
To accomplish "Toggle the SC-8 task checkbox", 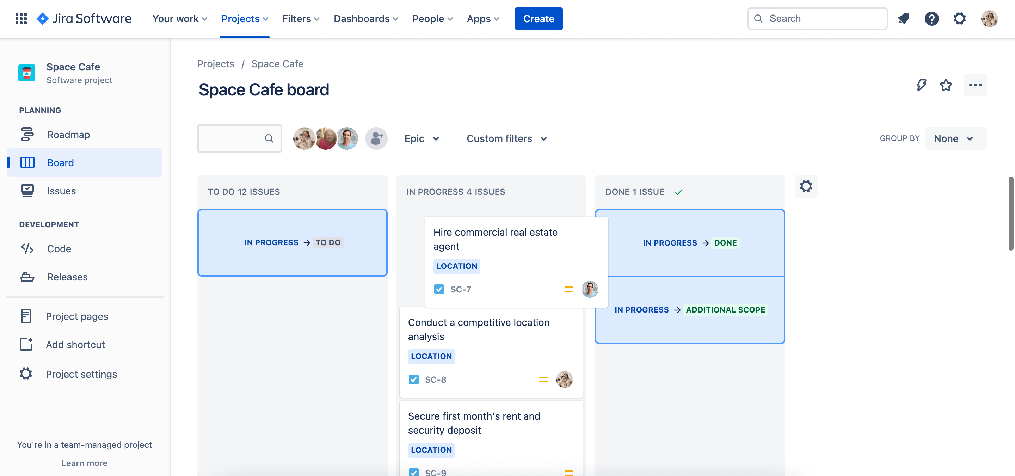I will click(x=414, y=378).
